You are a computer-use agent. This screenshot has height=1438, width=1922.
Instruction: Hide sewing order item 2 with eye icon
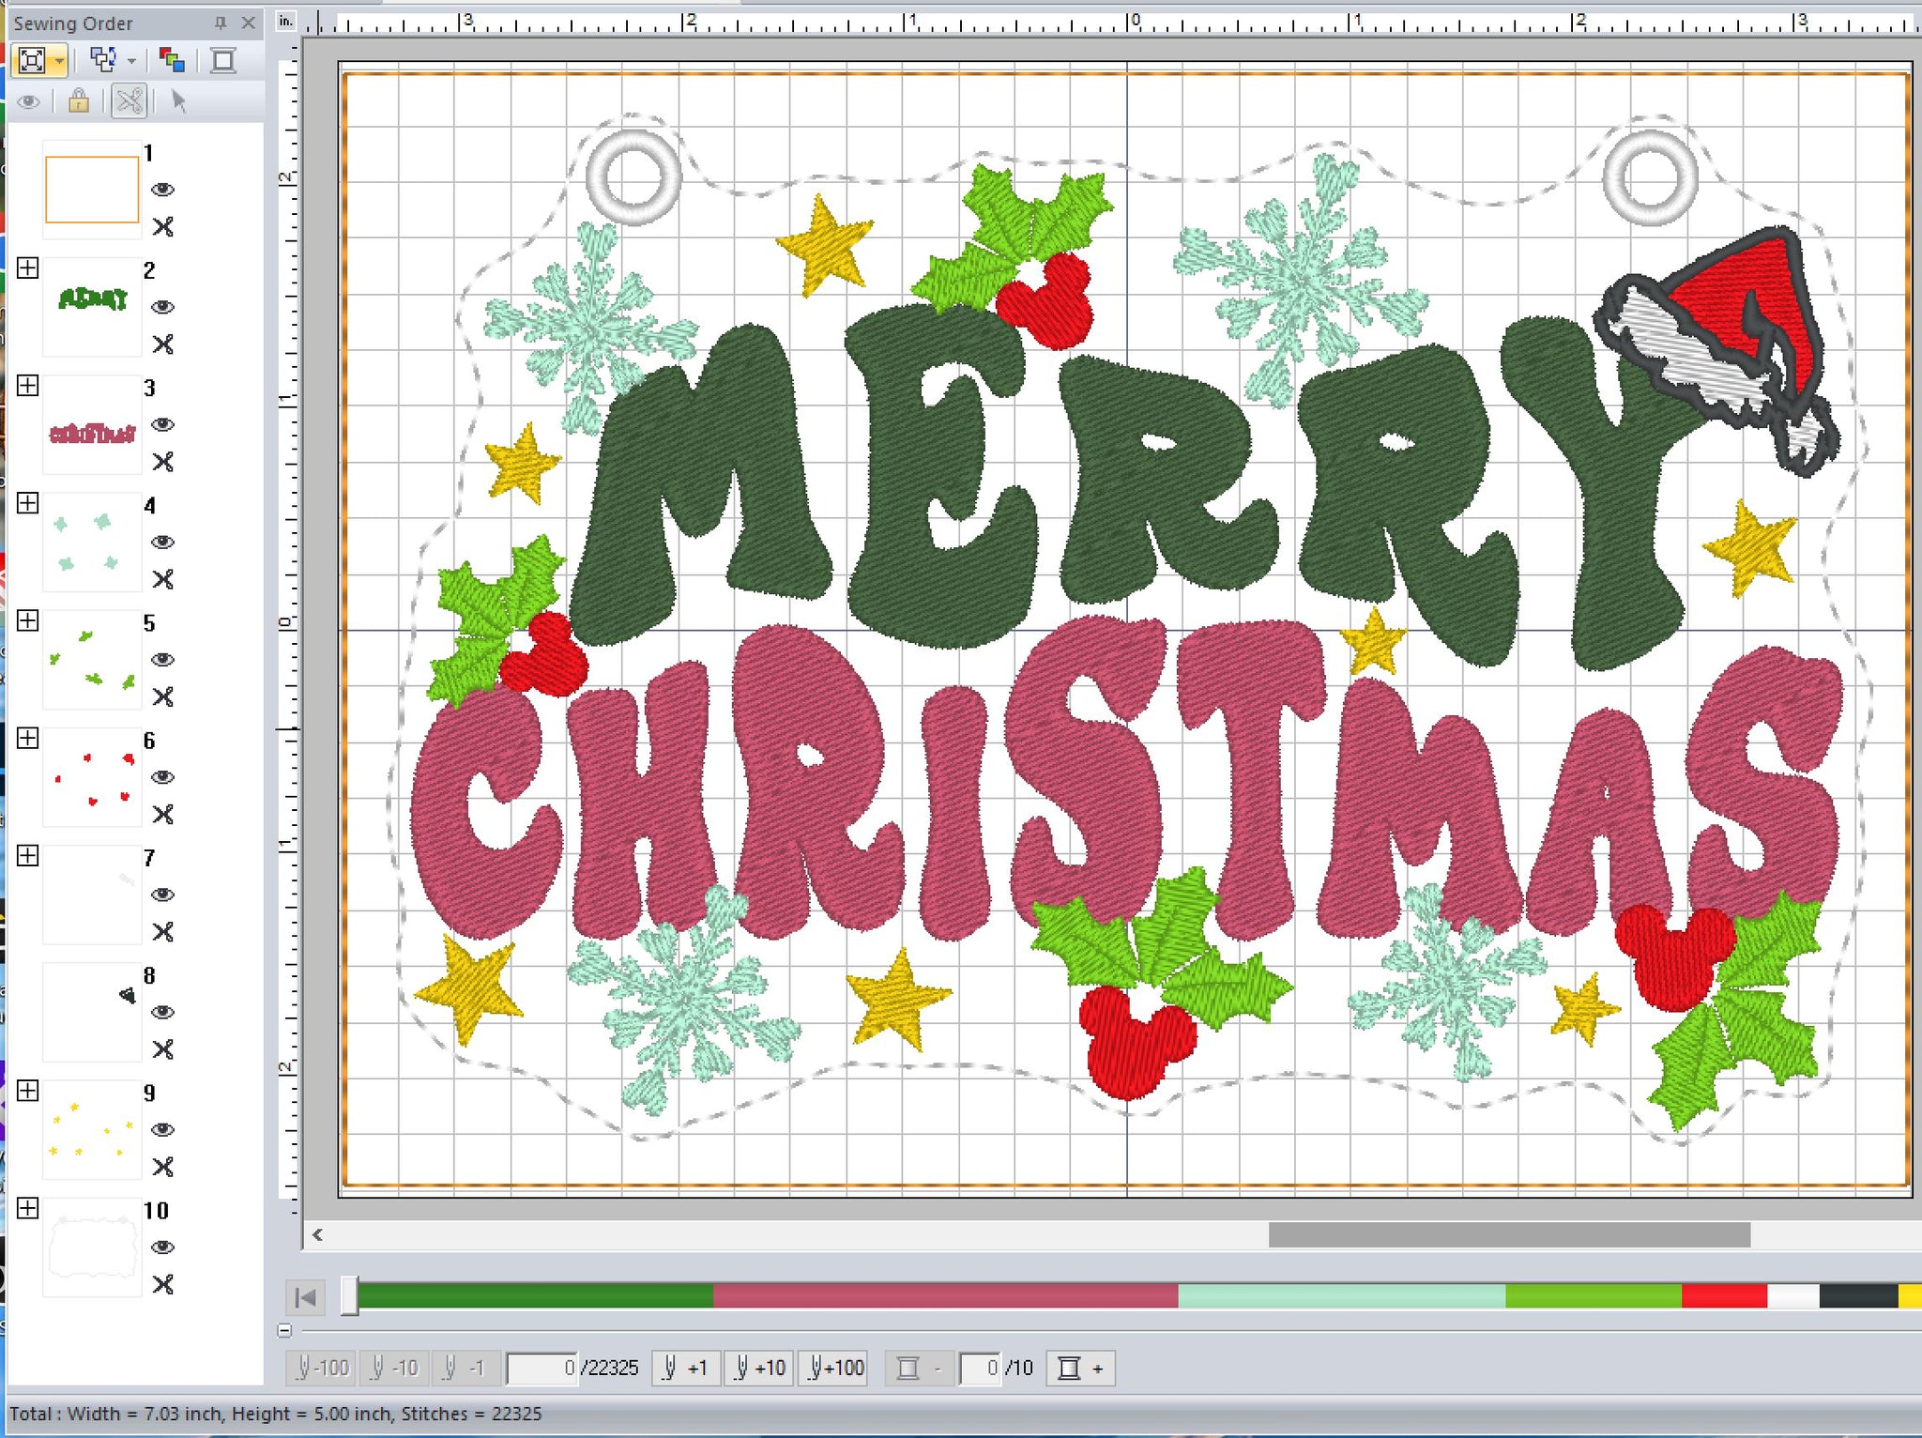pyautogui.click(x=163, y=307)
